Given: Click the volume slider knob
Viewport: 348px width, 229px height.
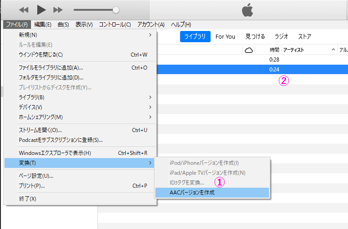Looking at the screenshot, I should point(116,10).
